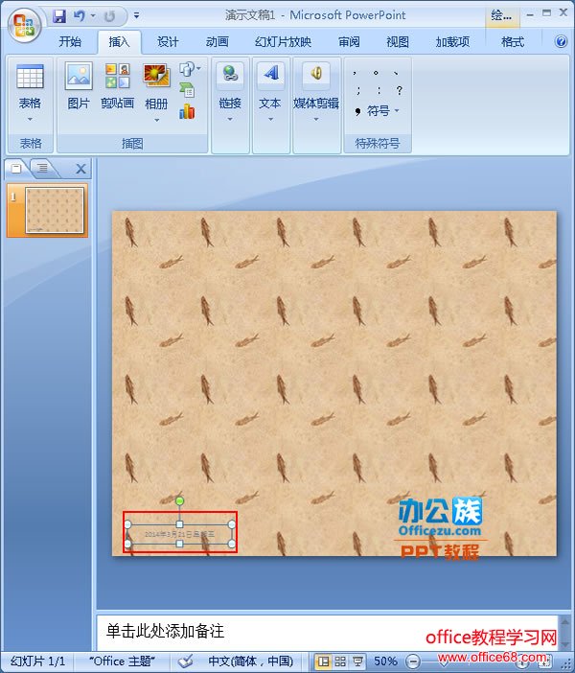Viewport: 575px width, 673px height.
Task: Switch to the 开始 ribbon tab
Action: tap(70, 41)
